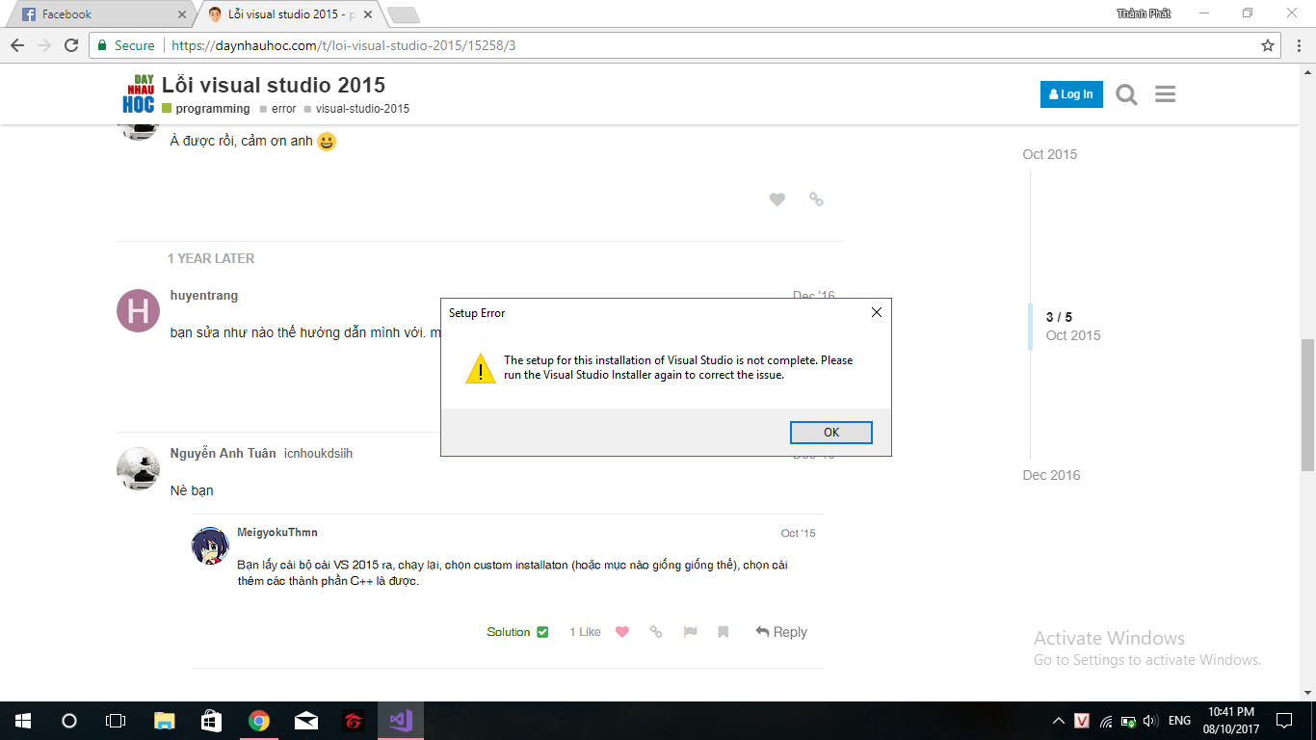The height and width of the screenshot is (740, 1316).
Task: Click the Oct '15 quoted post date
Action: click(x=798, y=533)
